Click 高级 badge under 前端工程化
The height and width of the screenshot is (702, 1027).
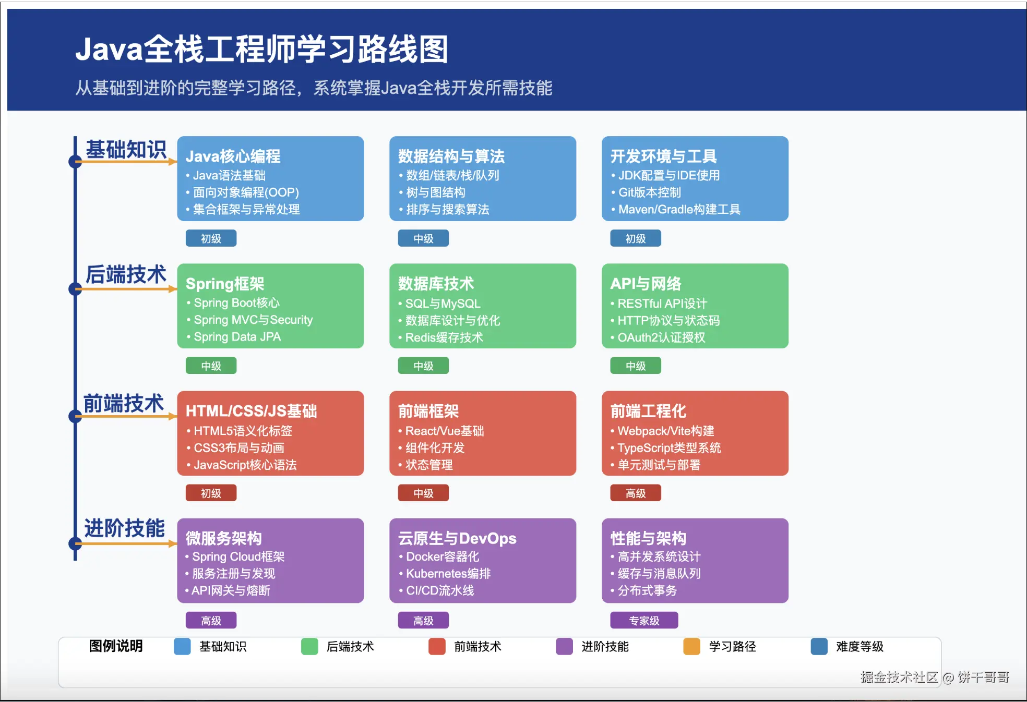(636, 493)
